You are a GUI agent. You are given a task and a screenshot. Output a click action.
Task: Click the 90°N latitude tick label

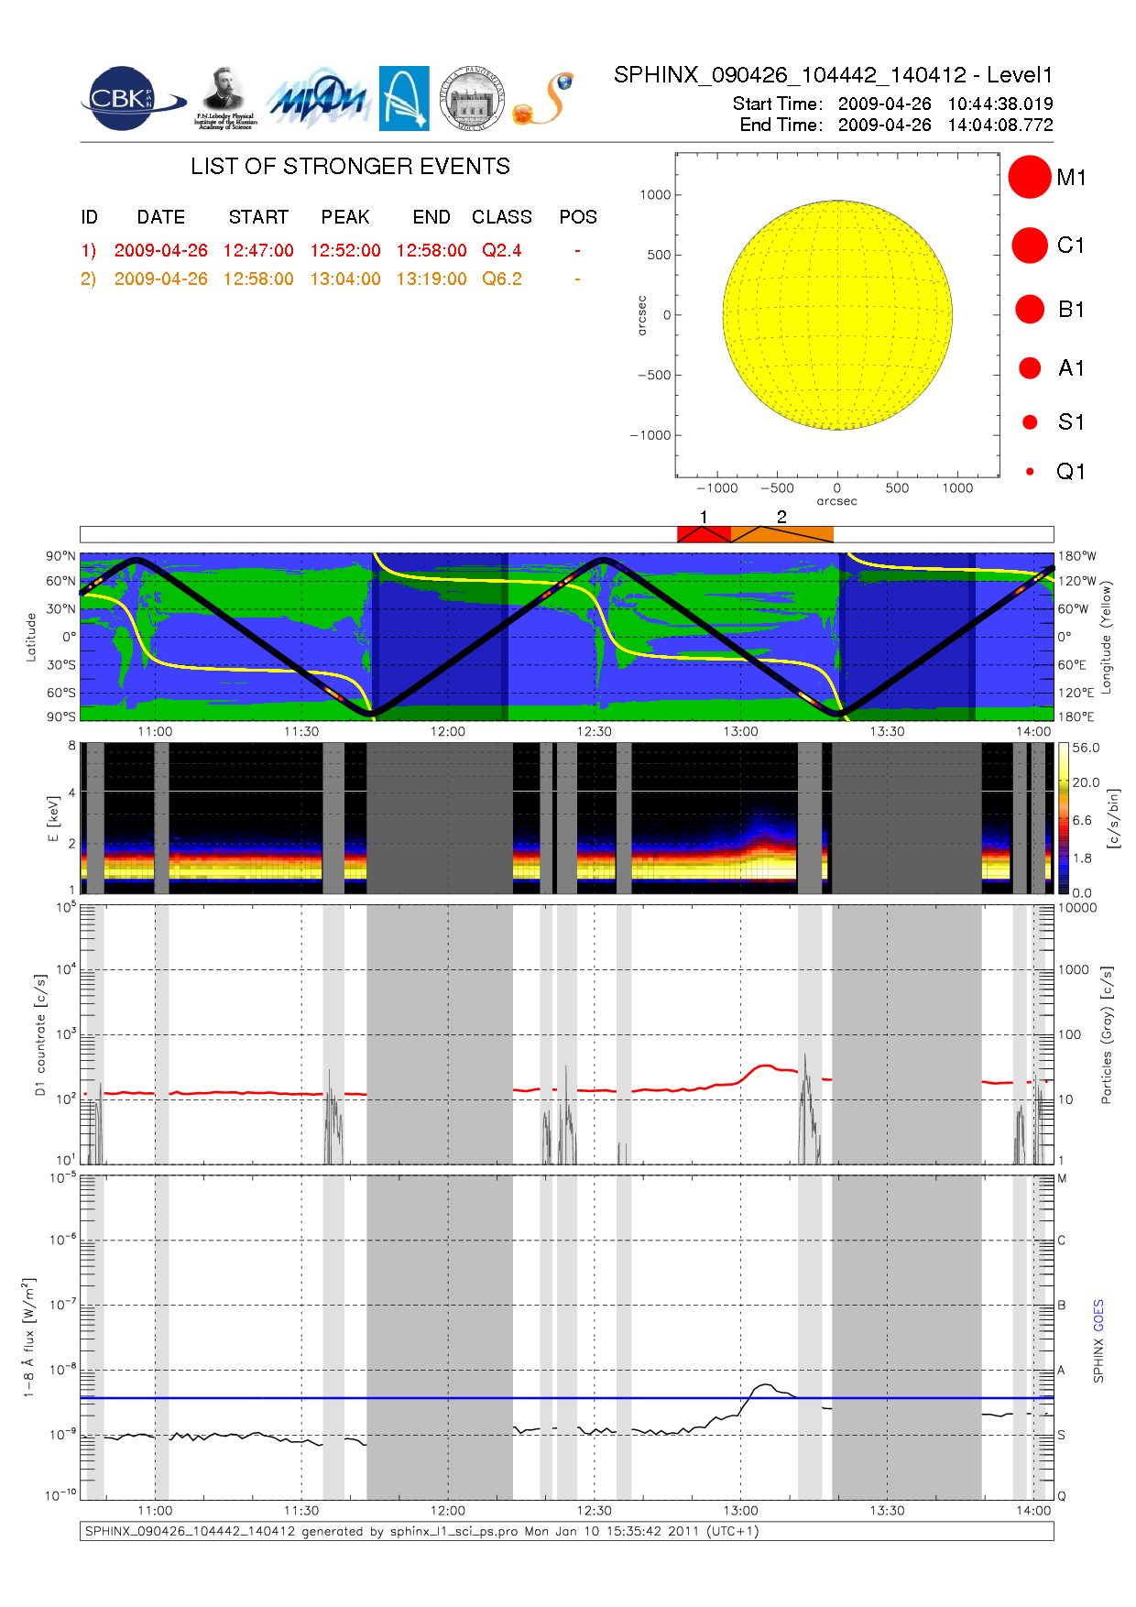(61, 556)
